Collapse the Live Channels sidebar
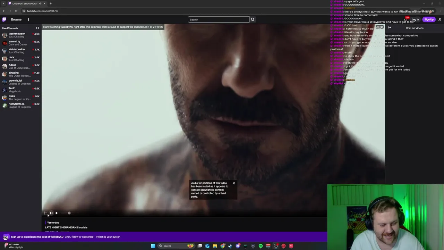Image resolution: width=444 pixels, height=250 pixels. [x=37, y=28]
